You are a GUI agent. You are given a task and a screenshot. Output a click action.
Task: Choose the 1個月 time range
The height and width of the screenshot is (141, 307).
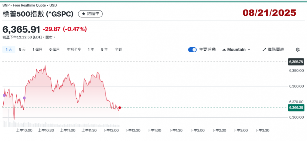point(37,49)
